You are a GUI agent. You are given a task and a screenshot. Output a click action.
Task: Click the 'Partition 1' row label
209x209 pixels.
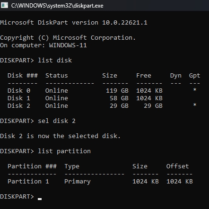28,182
